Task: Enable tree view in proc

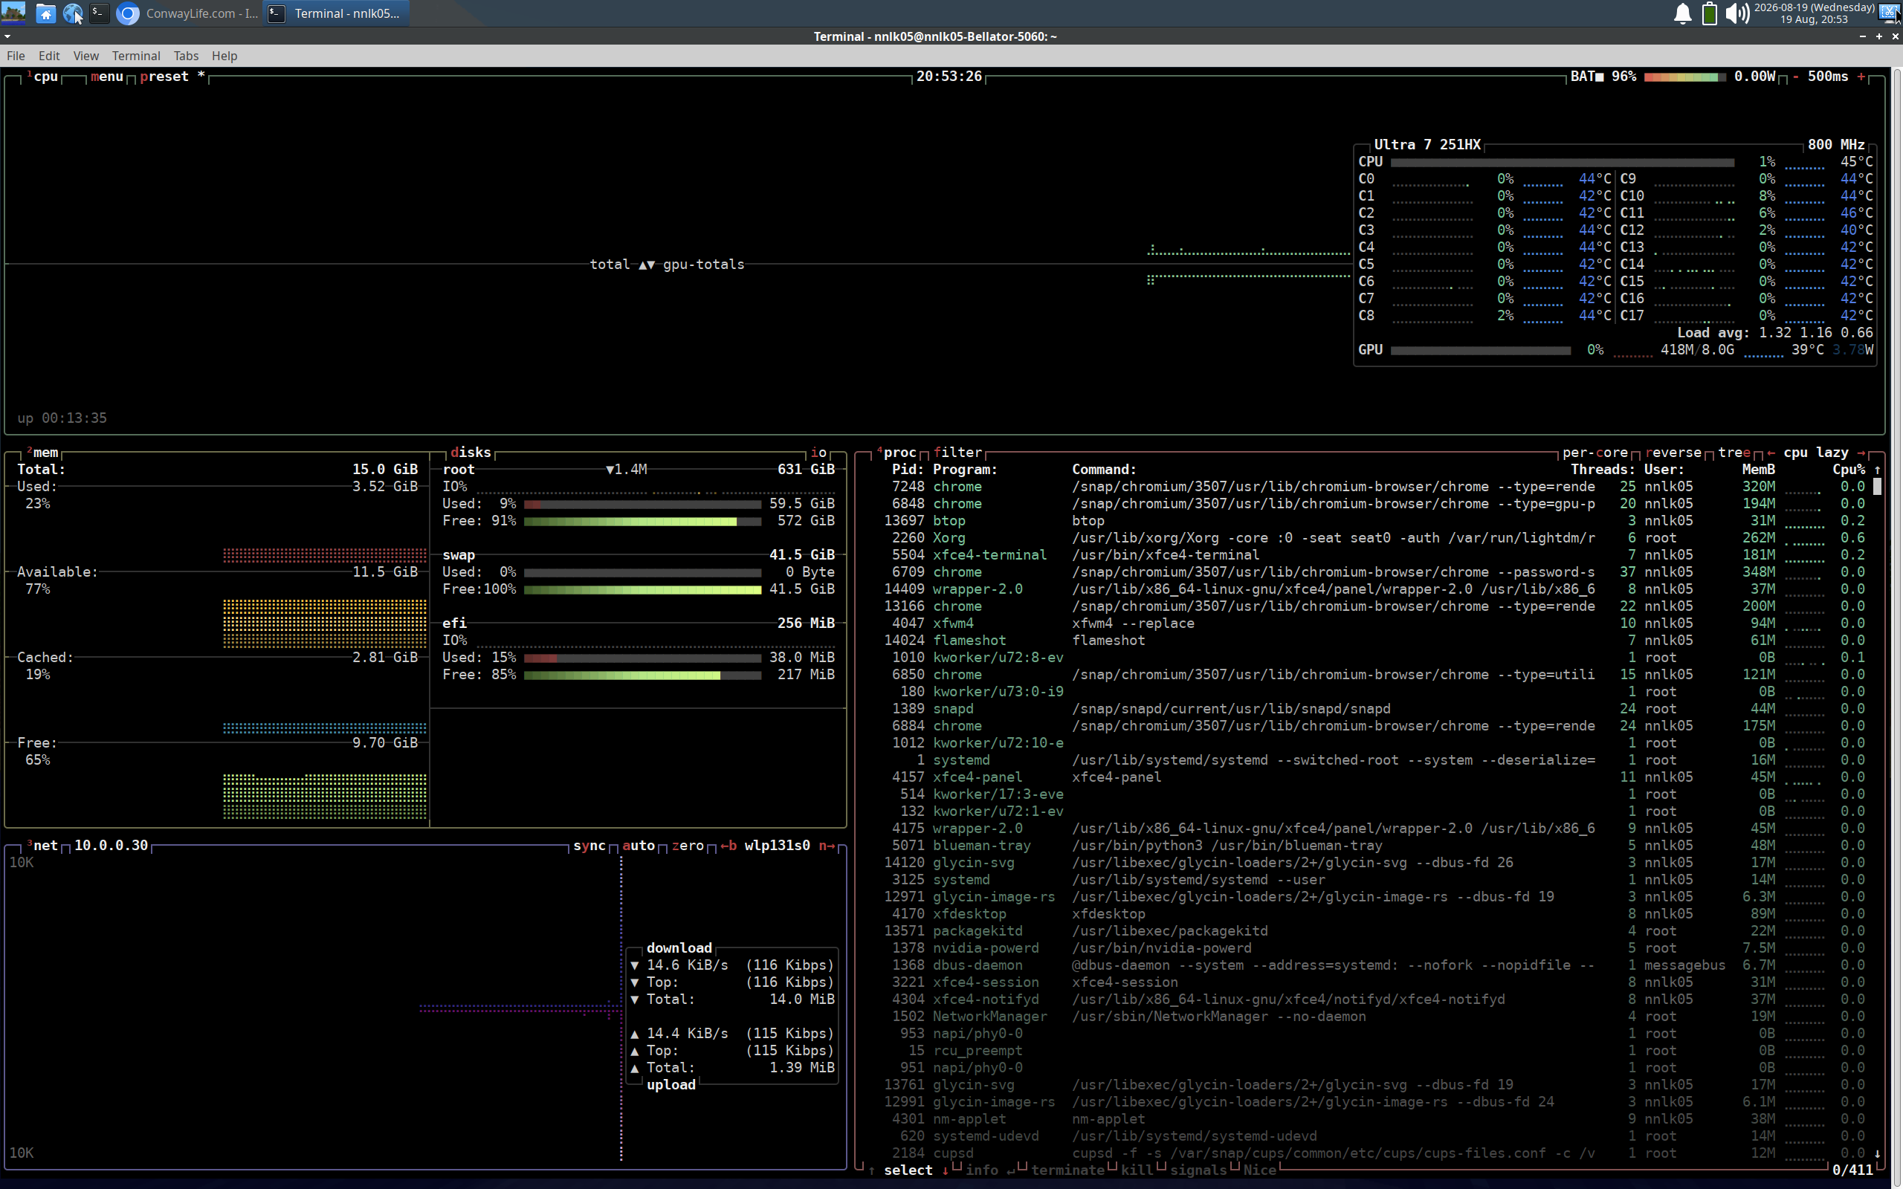Action: point(1735,452)
